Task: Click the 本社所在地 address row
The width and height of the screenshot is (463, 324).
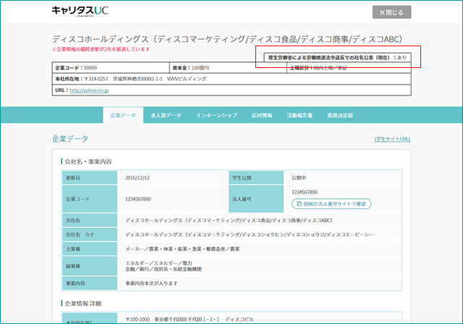Action: (x=231, y=79)
